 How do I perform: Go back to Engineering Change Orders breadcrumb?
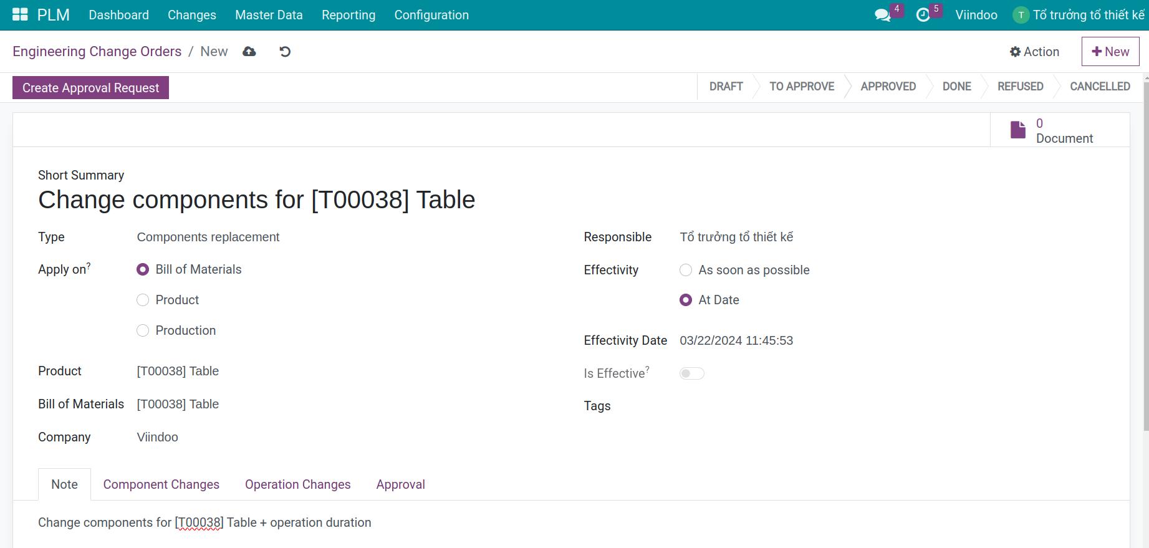(x=97, y=52)
